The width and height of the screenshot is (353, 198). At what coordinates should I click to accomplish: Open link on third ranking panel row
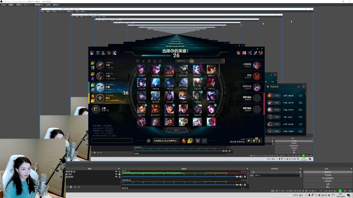(300, 110)
